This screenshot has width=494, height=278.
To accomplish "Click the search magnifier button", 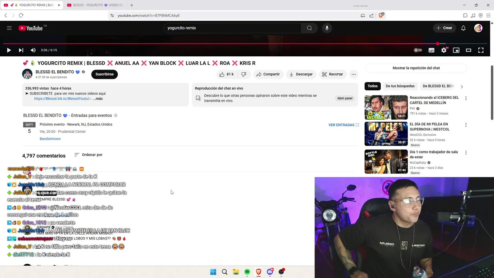I will [x=309, y=28].
